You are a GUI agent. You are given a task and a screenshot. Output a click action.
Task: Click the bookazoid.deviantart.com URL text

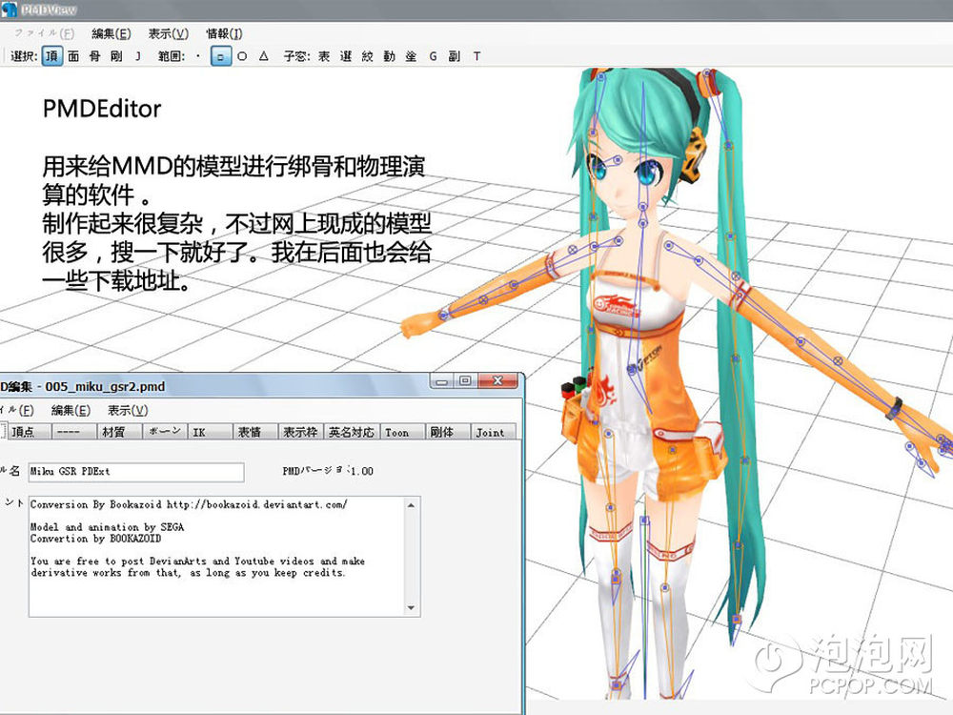click(256, 504)
